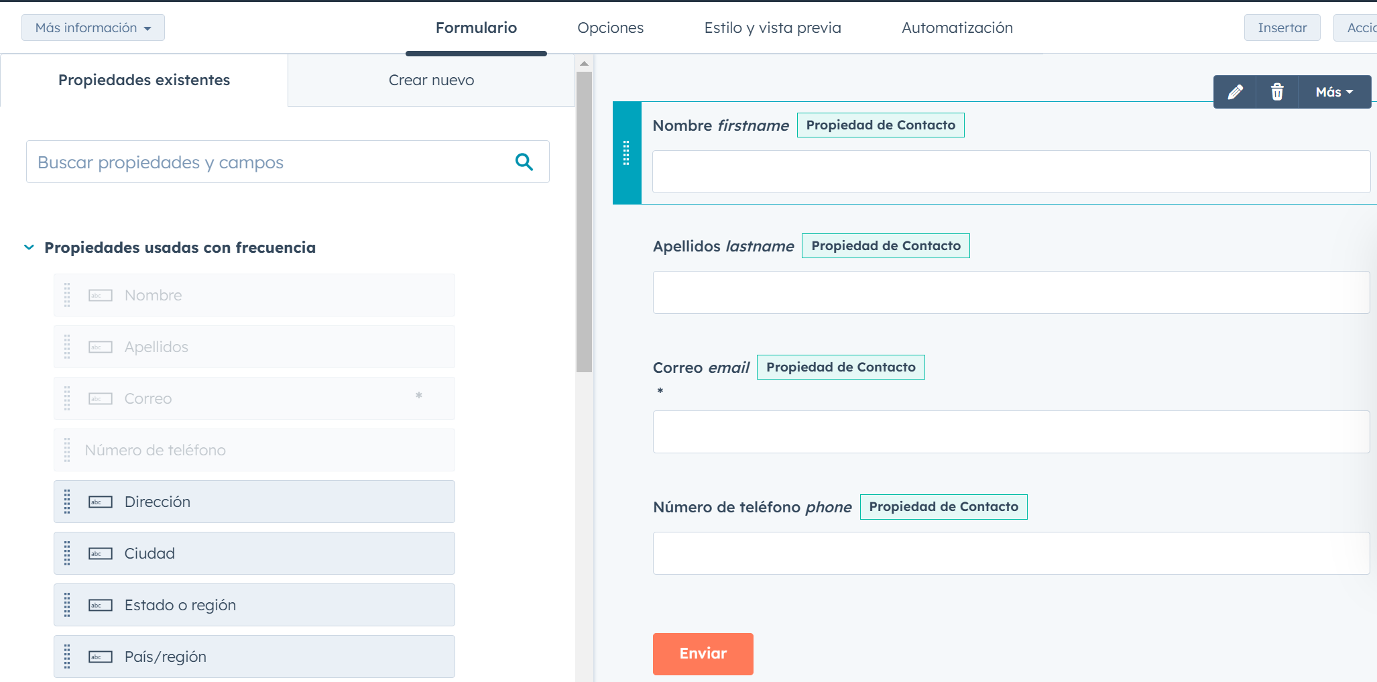Click the trash delete icon
This screenshot has height=682, width=1377.
coord(1277,92)
